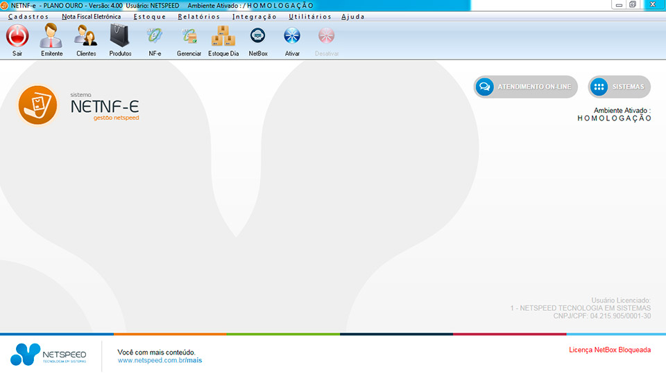The width and height of the screenshot is (666, 374).
Task: Click the HOMOLOGAÇÃO label below Ambiente Ativado
Action: 614,118
